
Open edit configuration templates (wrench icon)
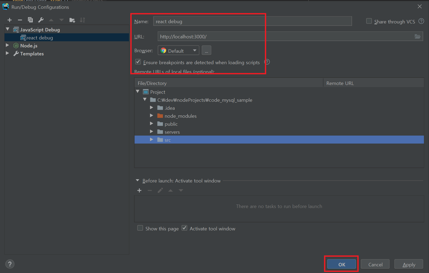click(x=41, y=20)
